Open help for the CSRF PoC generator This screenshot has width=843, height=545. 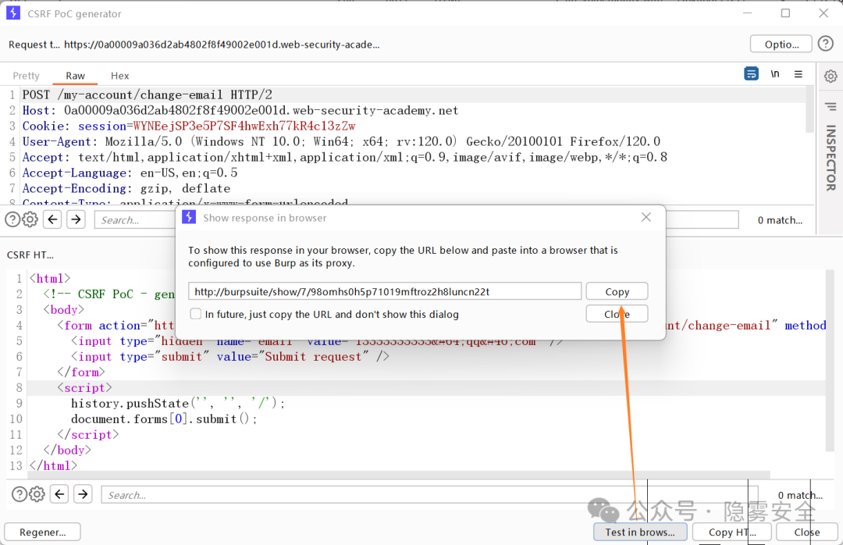pyautogui.click(x=825, y=43)
